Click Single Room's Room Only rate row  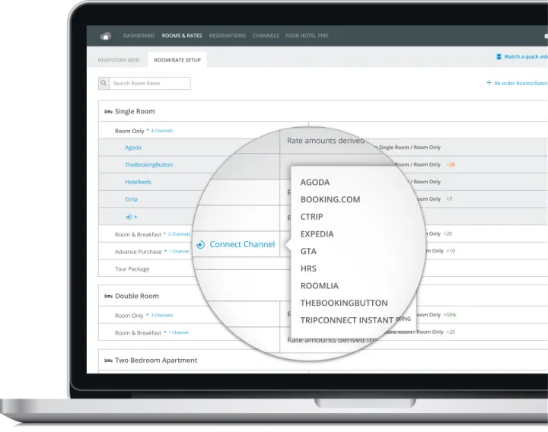[129, 131]
